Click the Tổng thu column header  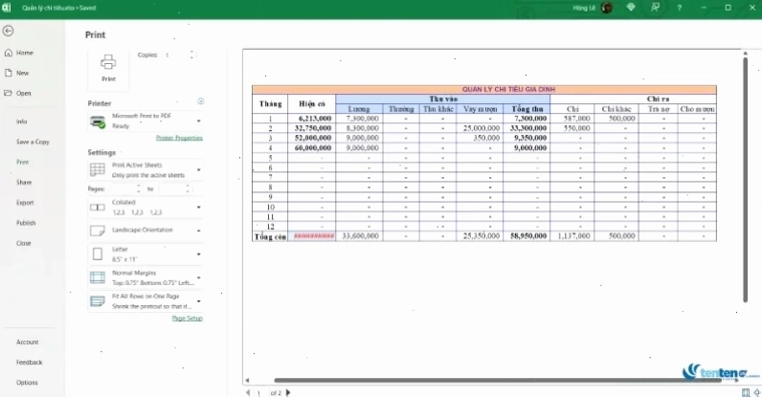(x=527, y=109)
